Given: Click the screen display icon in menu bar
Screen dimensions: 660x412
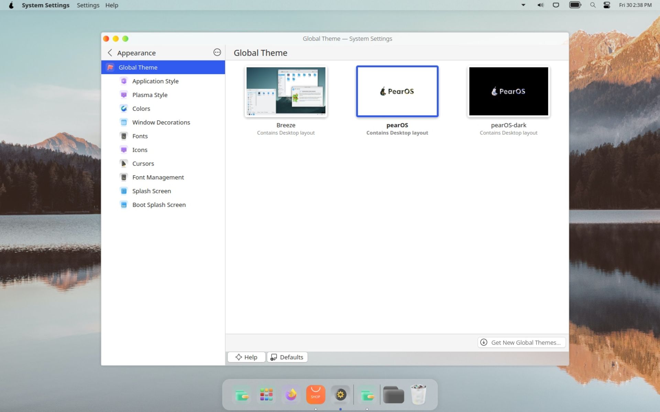Looking at the screenshot, I should 556,5.
